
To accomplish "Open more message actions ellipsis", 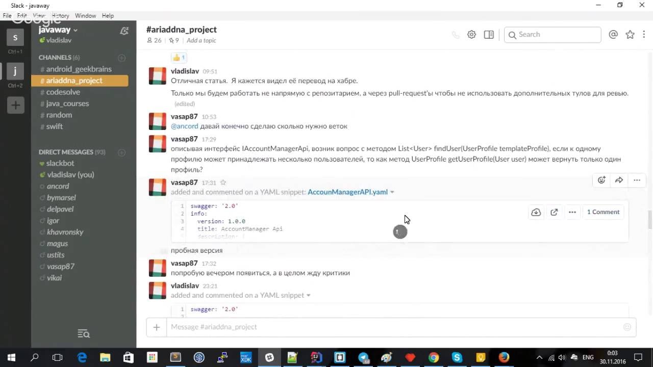I will point(637,180).
